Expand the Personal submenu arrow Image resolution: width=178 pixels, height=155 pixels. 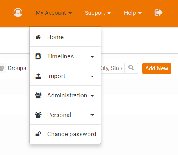[92, 115]
